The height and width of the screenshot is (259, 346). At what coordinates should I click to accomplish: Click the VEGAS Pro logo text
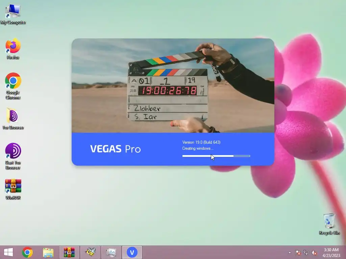[115, 149]
